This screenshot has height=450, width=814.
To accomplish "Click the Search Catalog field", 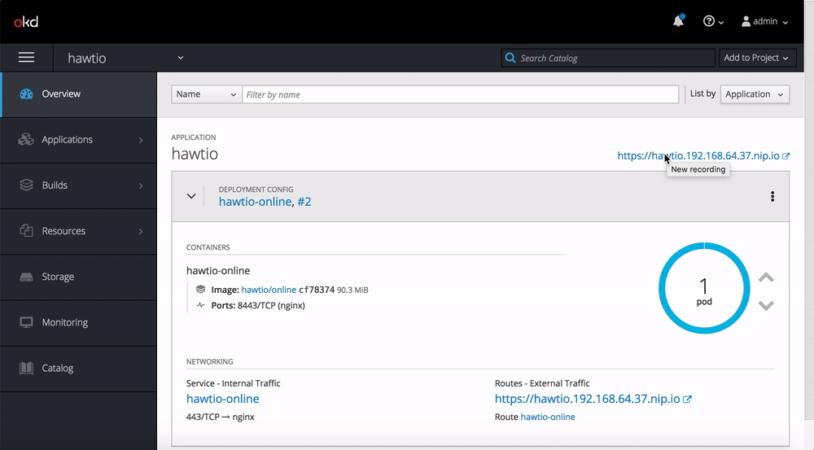I will (x=608, y=58).
